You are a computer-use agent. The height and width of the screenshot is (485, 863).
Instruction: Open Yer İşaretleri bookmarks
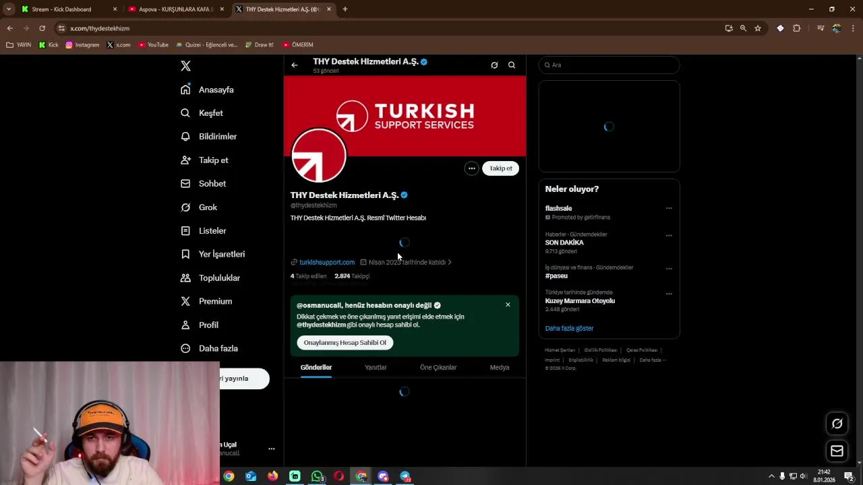point(212,255)
